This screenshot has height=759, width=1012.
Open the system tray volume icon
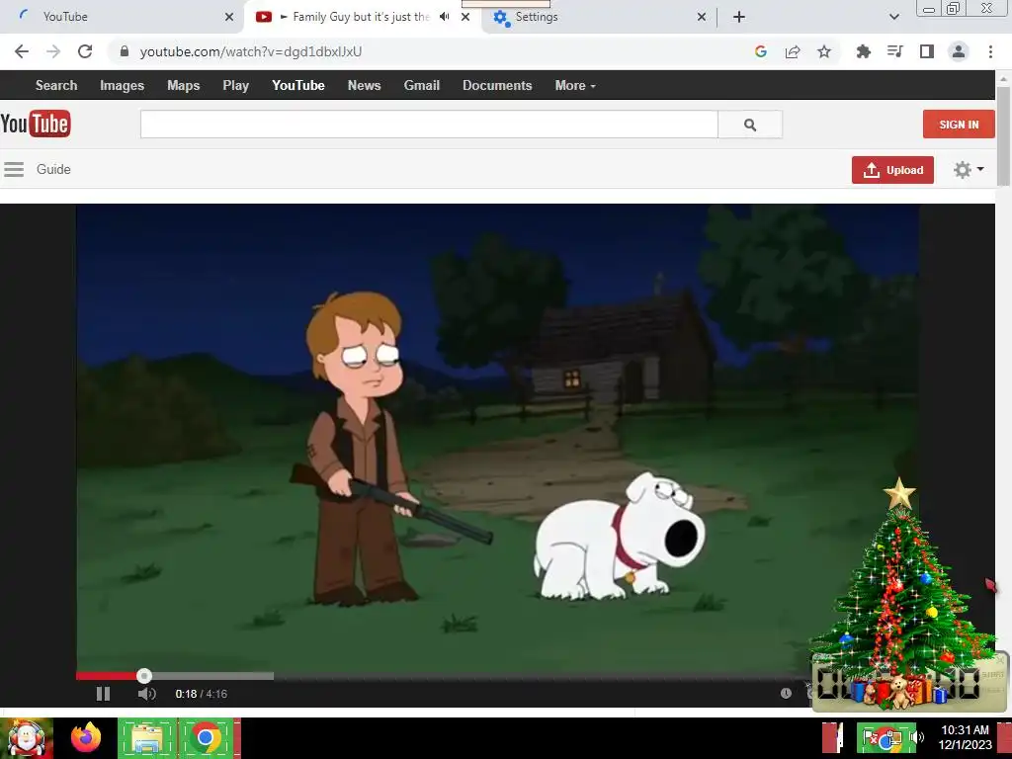click(x=918, y=737)
